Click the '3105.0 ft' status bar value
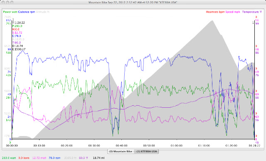266x161 pixels. click(70, 158)
